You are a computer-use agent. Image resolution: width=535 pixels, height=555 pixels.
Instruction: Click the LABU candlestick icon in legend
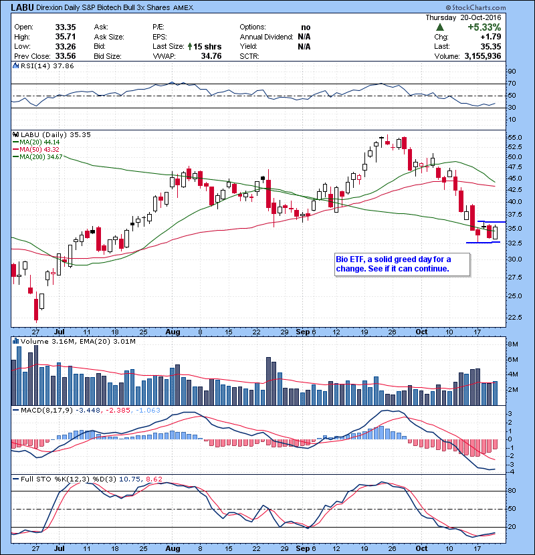[x=15, y=134]
